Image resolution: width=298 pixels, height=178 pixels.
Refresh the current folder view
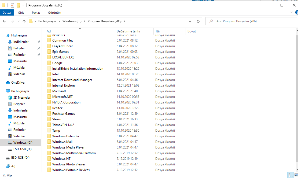[x=198, y=21]
